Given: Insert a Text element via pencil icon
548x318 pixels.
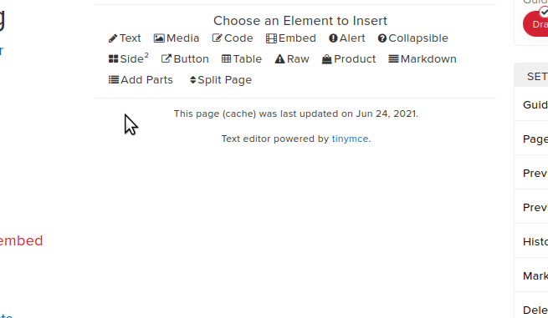Looking at the screenshot, I should click(x=113, y=38).
